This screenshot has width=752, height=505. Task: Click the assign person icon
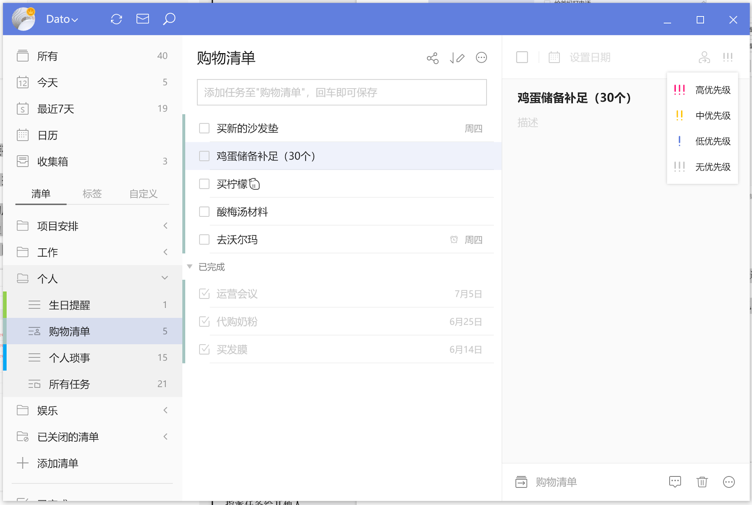(x=704, y=57)
